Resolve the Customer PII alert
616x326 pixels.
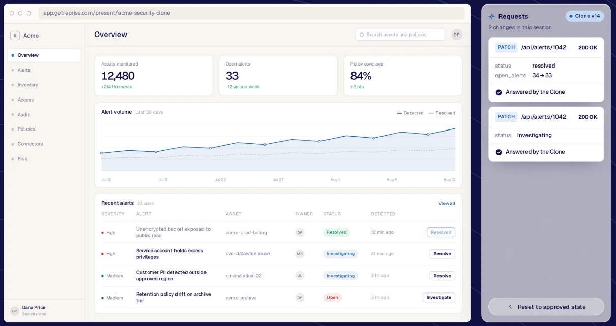pos(442,276)
